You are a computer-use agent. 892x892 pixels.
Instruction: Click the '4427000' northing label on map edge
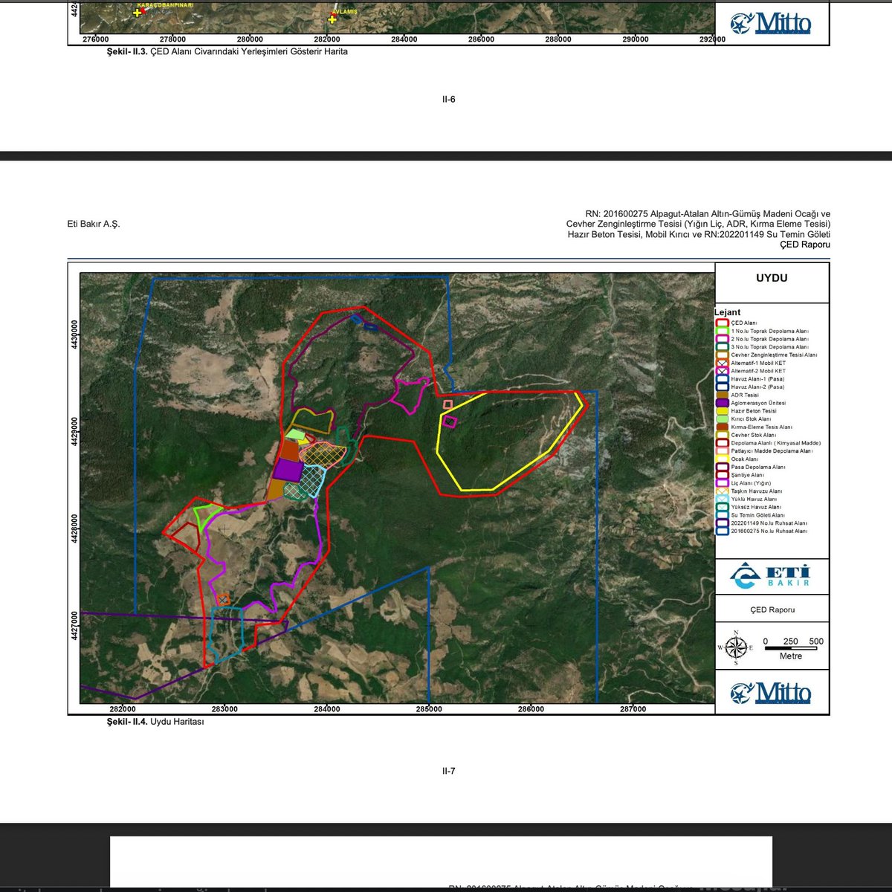pos(73,624)
